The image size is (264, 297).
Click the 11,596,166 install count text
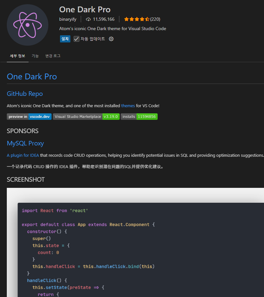pyautogui.click(x=104, y=19)
